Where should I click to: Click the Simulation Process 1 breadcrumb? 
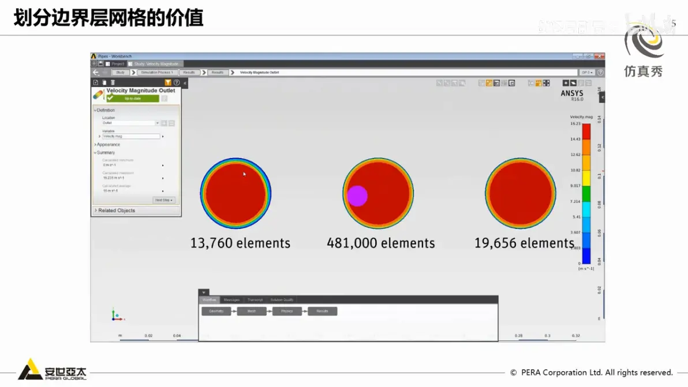point(157,72)
